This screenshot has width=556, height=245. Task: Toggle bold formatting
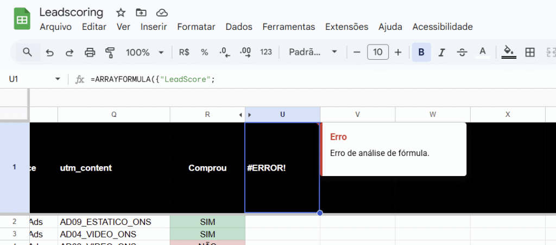(x=421, y=52)
